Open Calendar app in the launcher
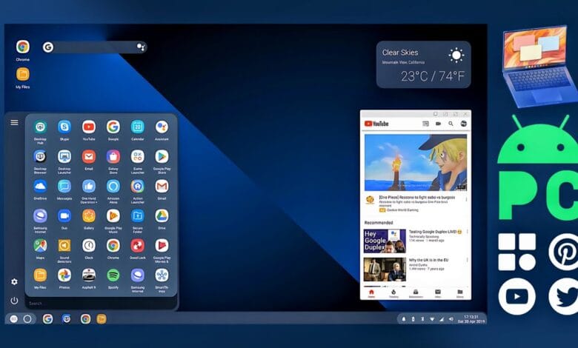 pos(138,127)
